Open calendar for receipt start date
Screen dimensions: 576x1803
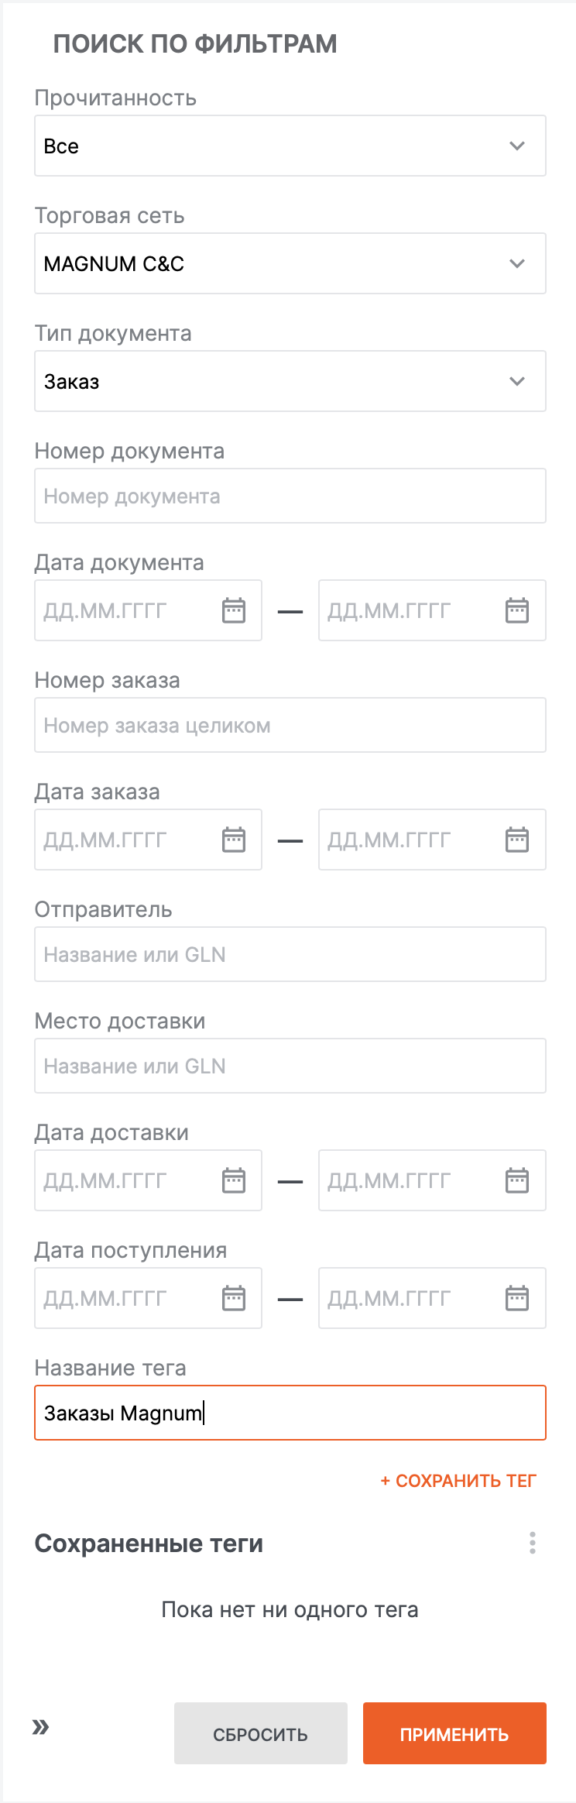(234, 1298)
